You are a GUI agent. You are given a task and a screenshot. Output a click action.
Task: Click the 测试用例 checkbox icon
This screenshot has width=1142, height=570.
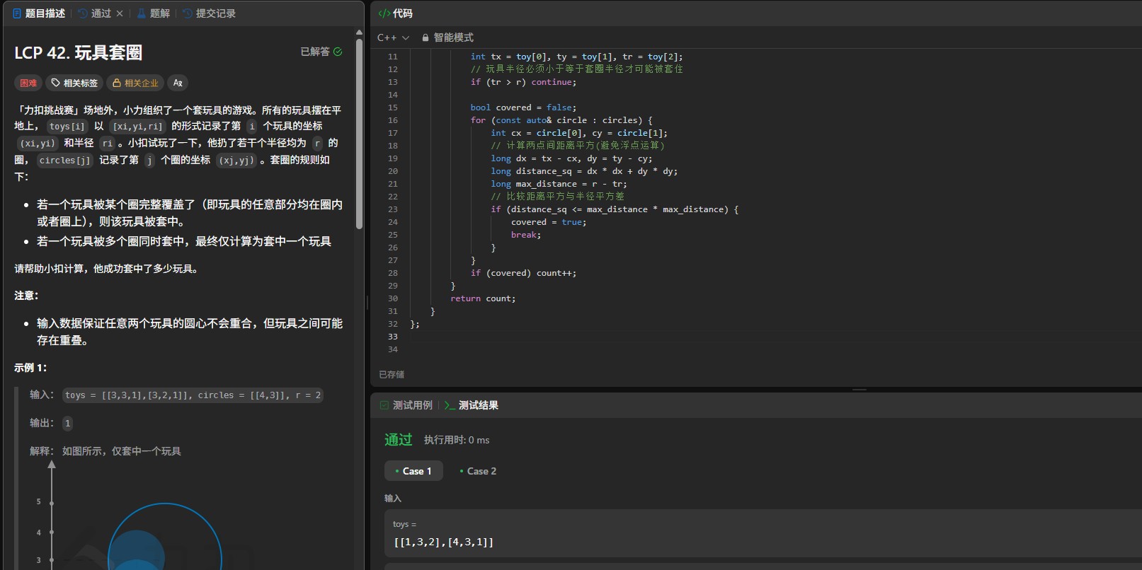point(384,405)
